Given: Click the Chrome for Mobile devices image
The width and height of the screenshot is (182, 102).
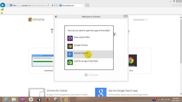Looking at the screenshot, I should (x=37, y=92).
